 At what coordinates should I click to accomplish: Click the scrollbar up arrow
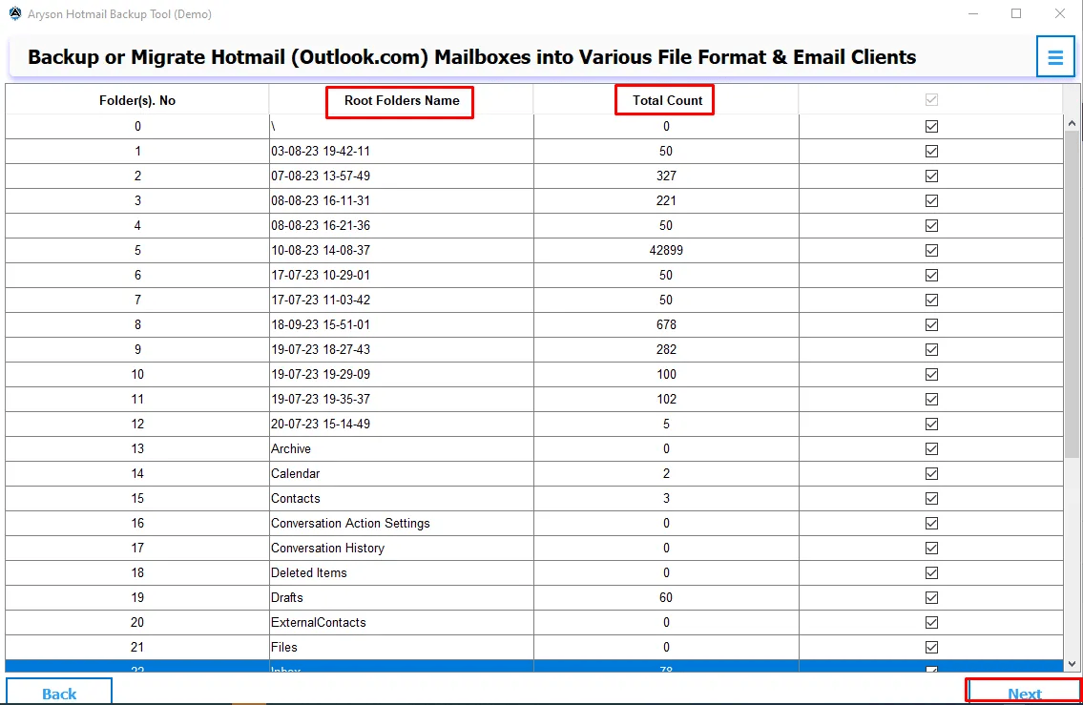[x=1072, y=124]
